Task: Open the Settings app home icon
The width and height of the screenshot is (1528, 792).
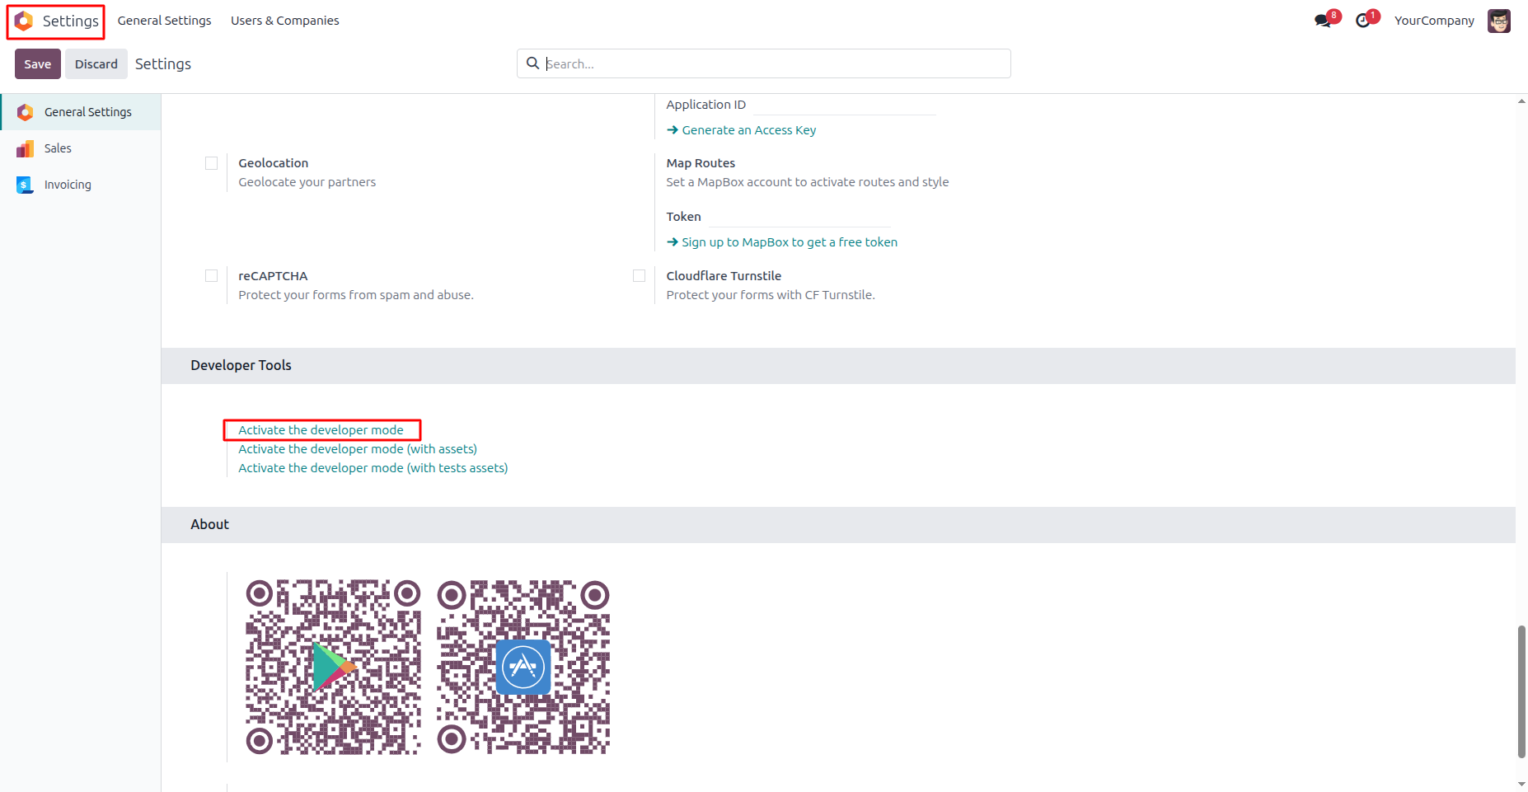Action: [24, 21]
